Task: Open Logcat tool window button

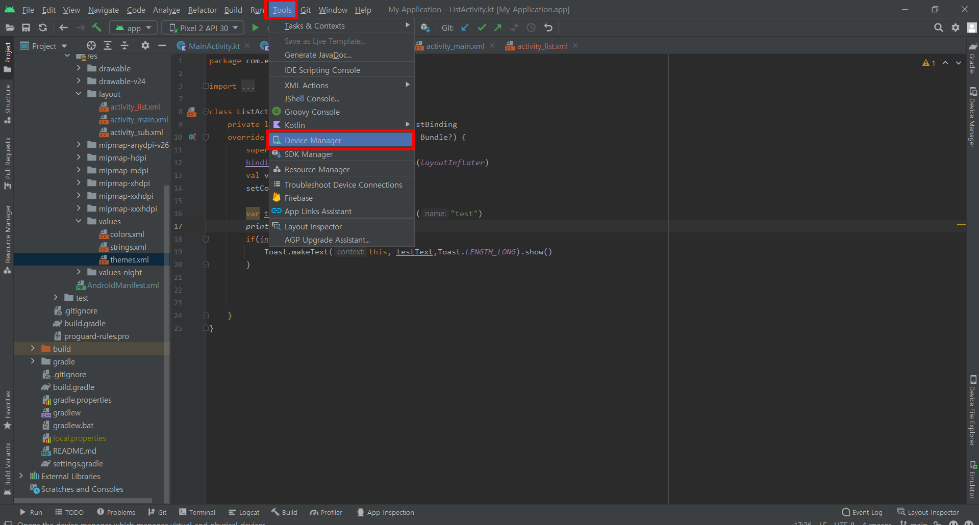Action: [244, 512]
